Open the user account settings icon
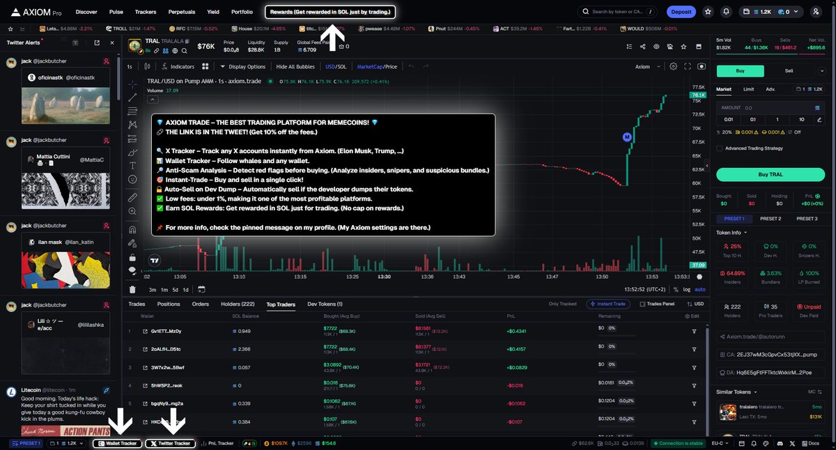This screenshot has width=836, height=450. click(816, 12)
